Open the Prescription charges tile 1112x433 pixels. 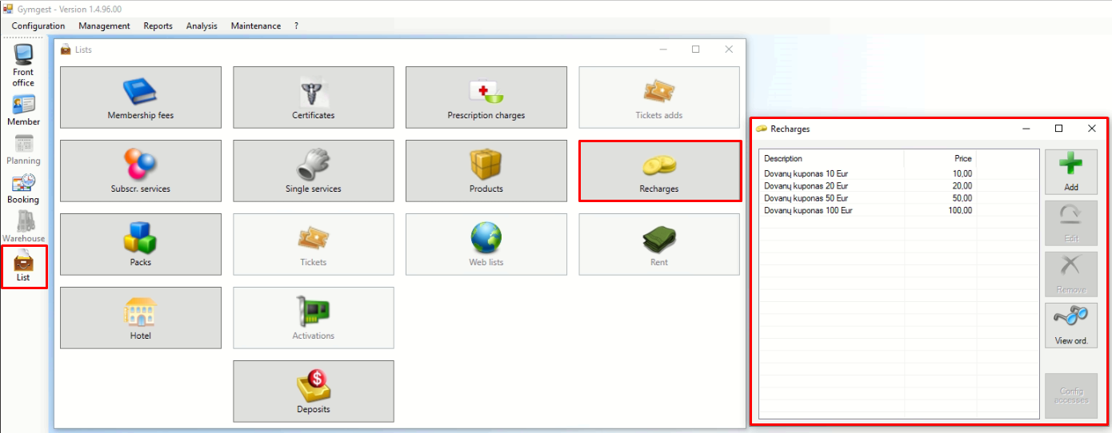point(486,97)
